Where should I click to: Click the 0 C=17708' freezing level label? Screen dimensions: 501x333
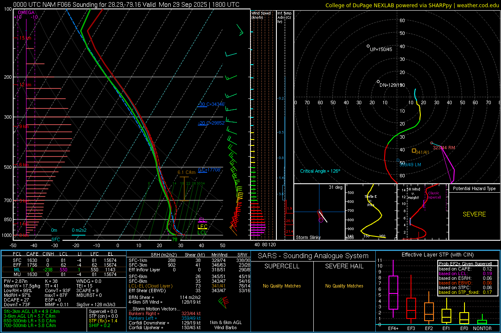coord(210,170)
